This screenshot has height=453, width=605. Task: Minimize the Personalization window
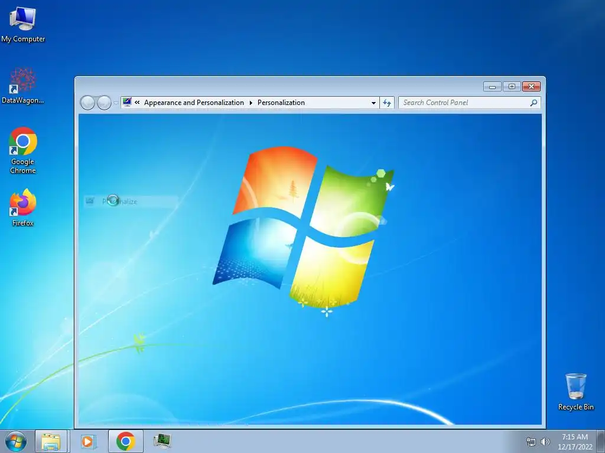click(492, 87)
